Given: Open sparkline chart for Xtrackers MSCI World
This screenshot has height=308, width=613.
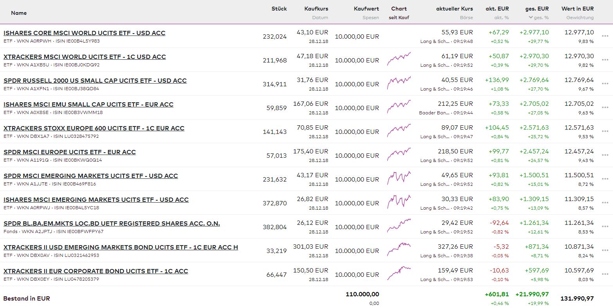Looking at the screenshot, I should 399,59.
